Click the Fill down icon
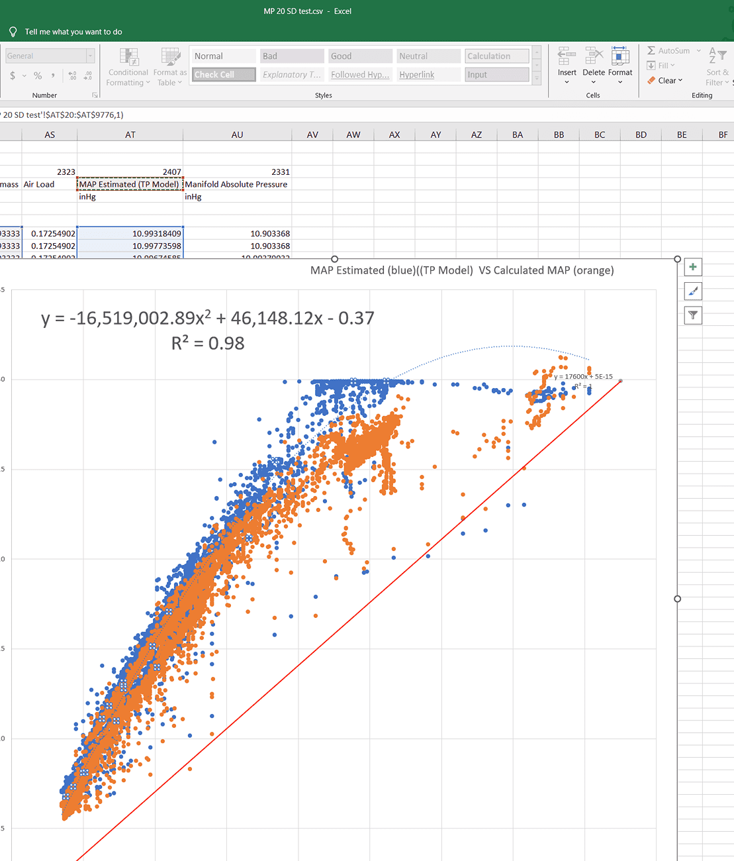This screenshot has height=861, width=734. tap(651, 66)
